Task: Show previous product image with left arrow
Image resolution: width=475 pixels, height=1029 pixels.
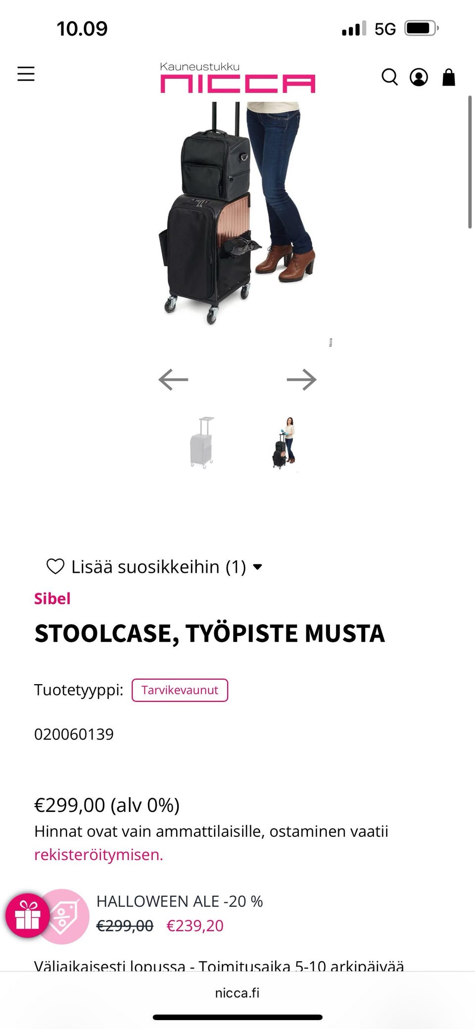Action: 173,379
